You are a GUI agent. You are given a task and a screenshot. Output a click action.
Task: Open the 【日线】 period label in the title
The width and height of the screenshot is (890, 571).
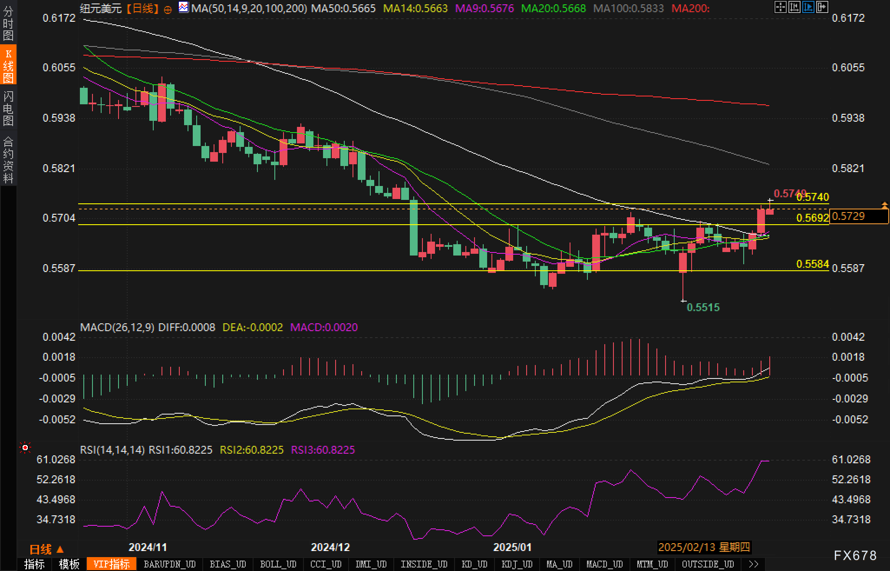point(142,8)
